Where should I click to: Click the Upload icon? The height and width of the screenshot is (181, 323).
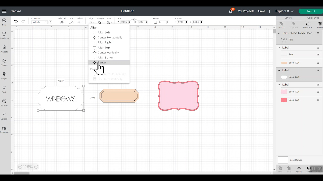click(x=4, y=114)
